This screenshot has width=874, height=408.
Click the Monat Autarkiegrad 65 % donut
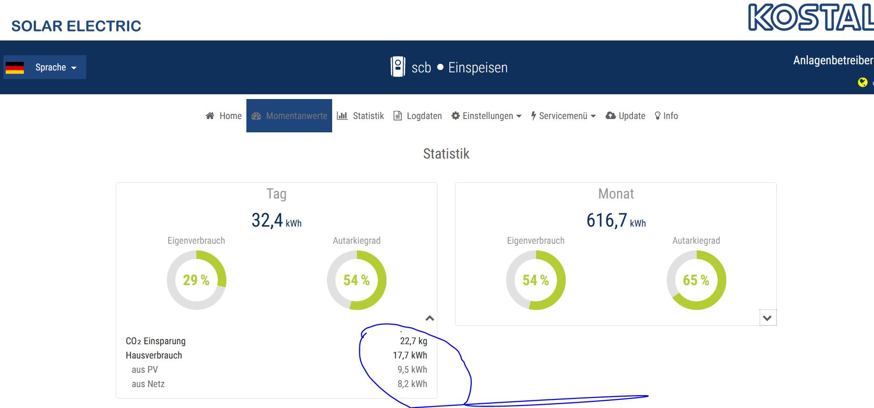click(x=696, y=280)
